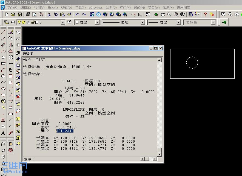Print the drawing using the Plot icon
The image size is (242, 176).
pyautogui.click(x=28, y=14)
